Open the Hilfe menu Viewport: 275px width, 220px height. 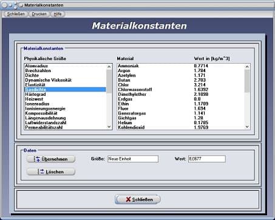pyautogui.click(x=58, y=14)
